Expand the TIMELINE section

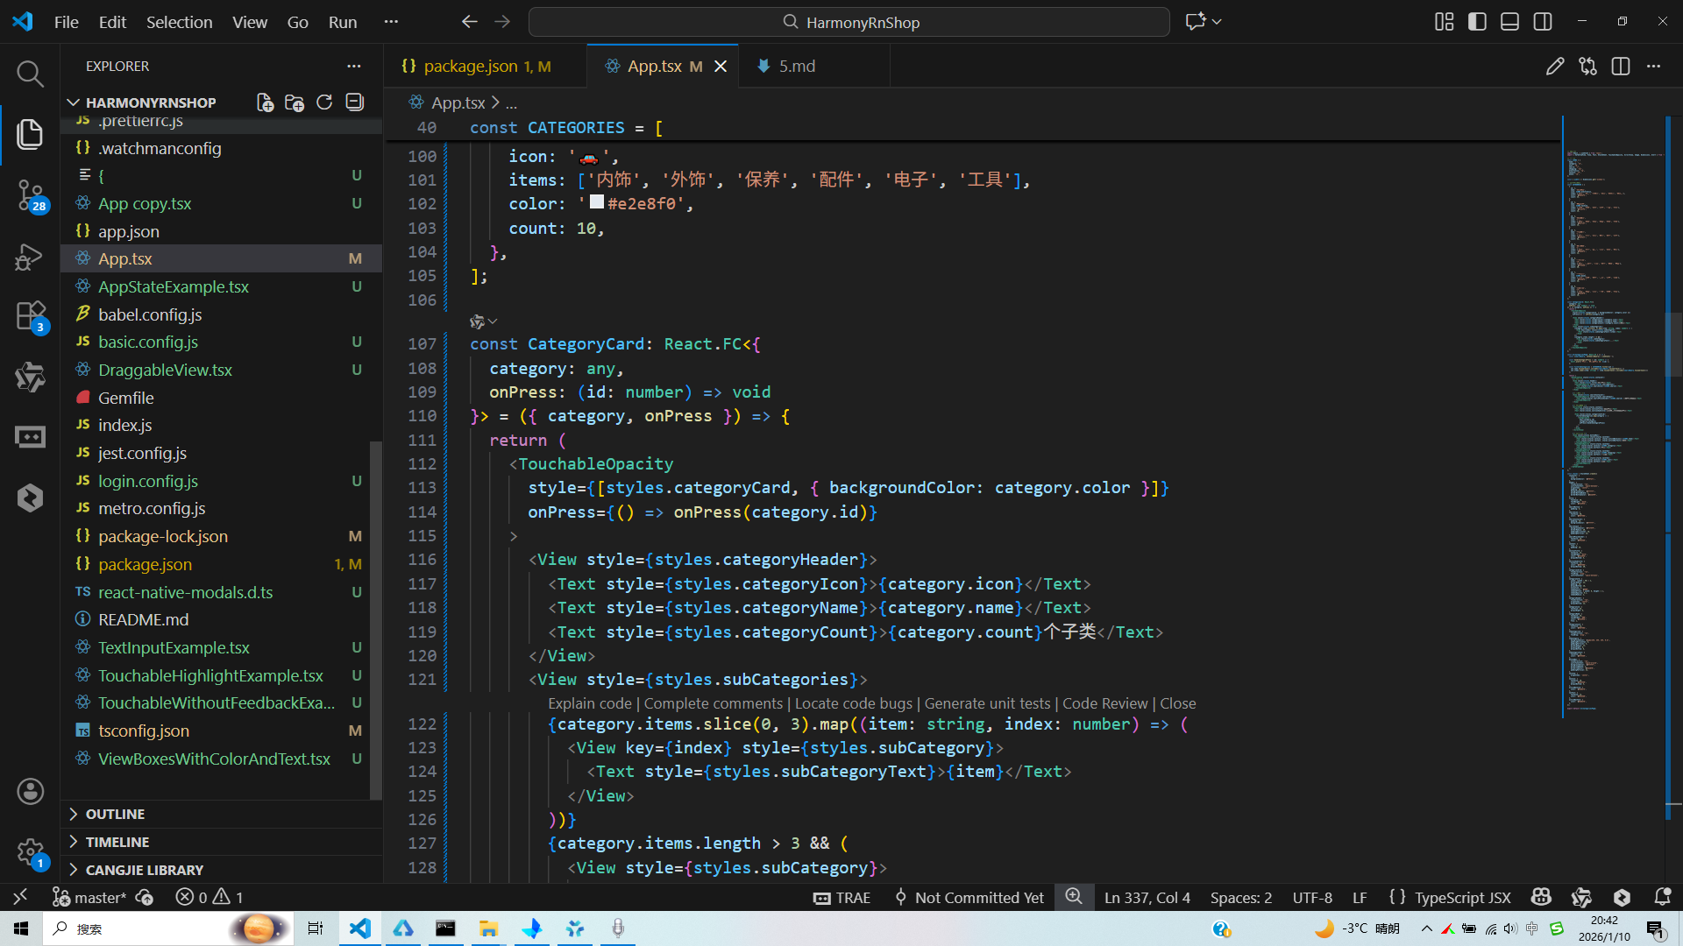(117, 842)
